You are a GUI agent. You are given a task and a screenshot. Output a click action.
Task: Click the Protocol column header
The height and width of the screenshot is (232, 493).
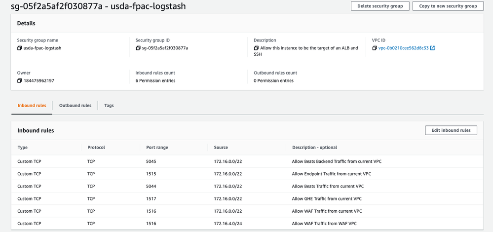[96, 147]
